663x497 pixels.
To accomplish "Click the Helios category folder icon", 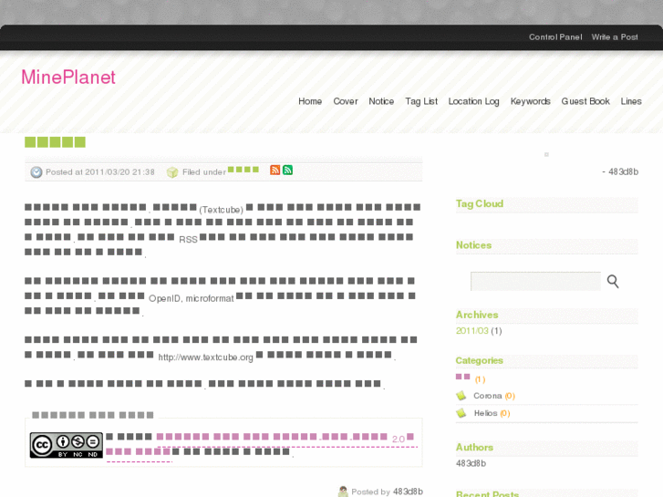I will 461,413.
